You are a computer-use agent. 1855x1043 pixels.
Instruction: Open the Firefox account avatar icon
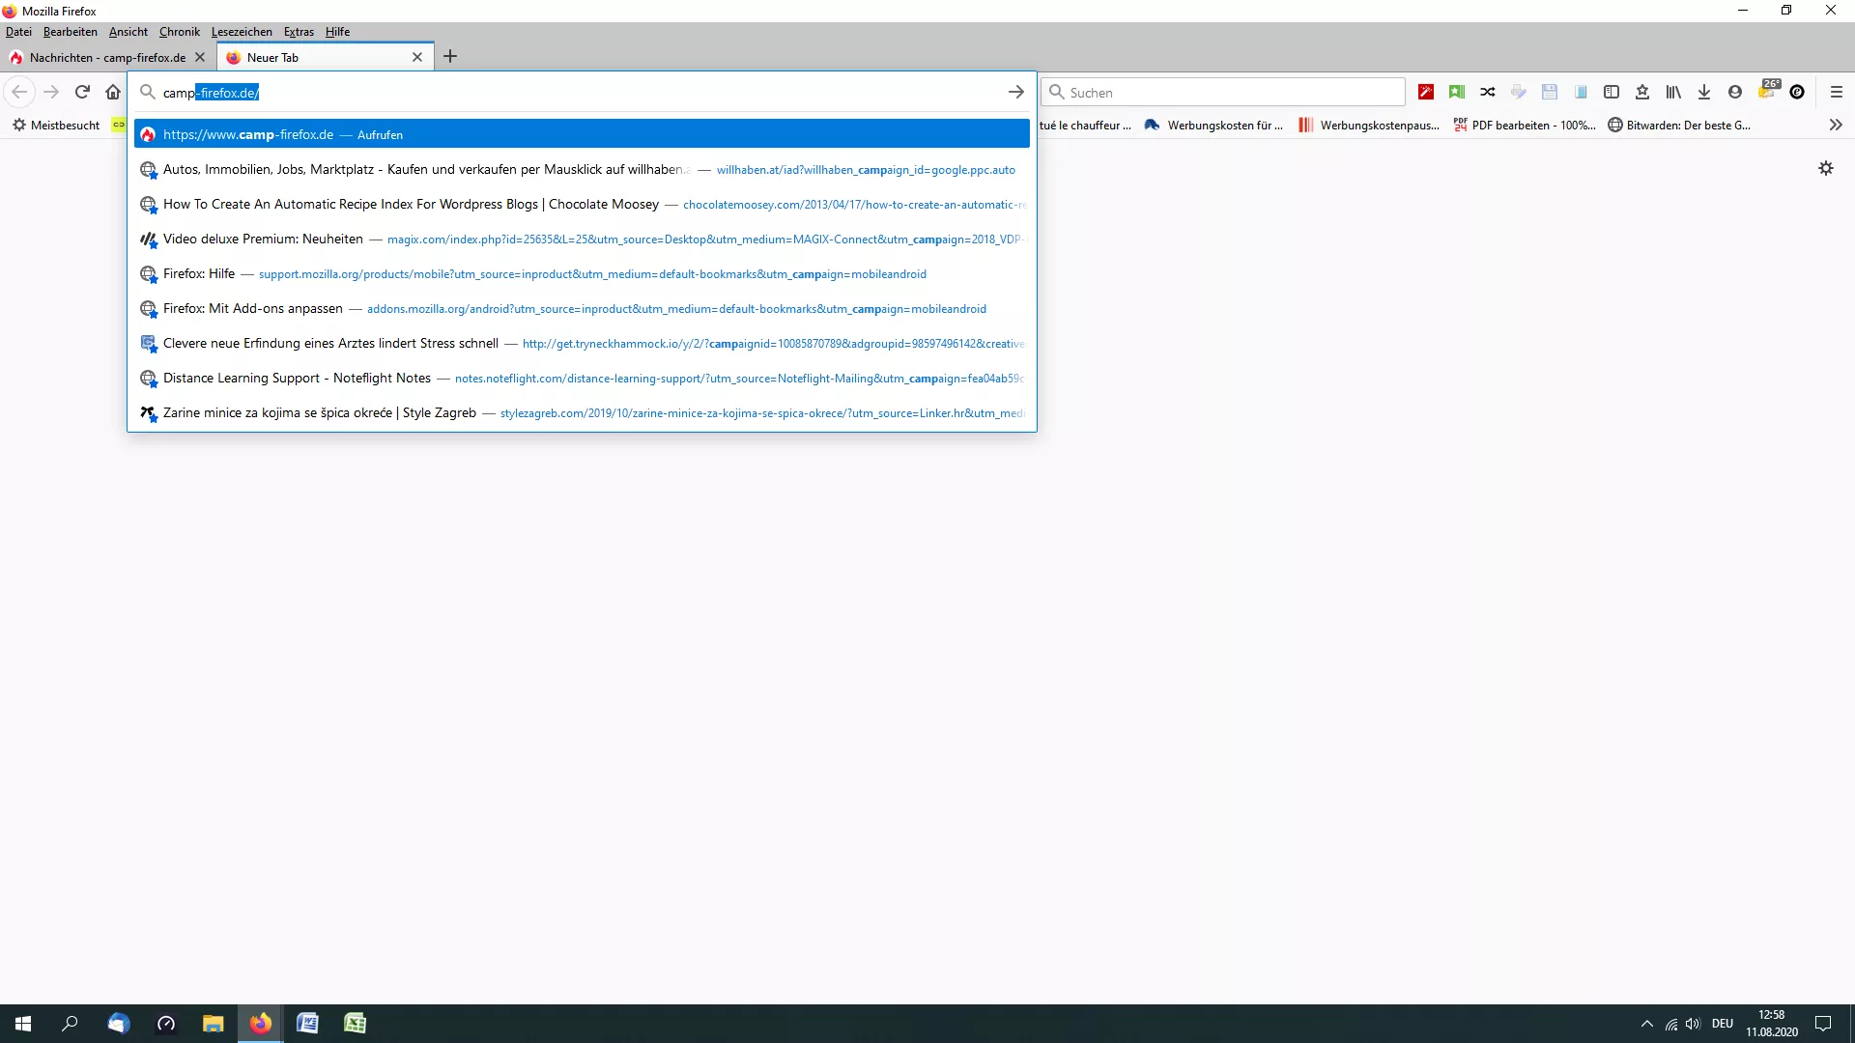[1735, 92]
